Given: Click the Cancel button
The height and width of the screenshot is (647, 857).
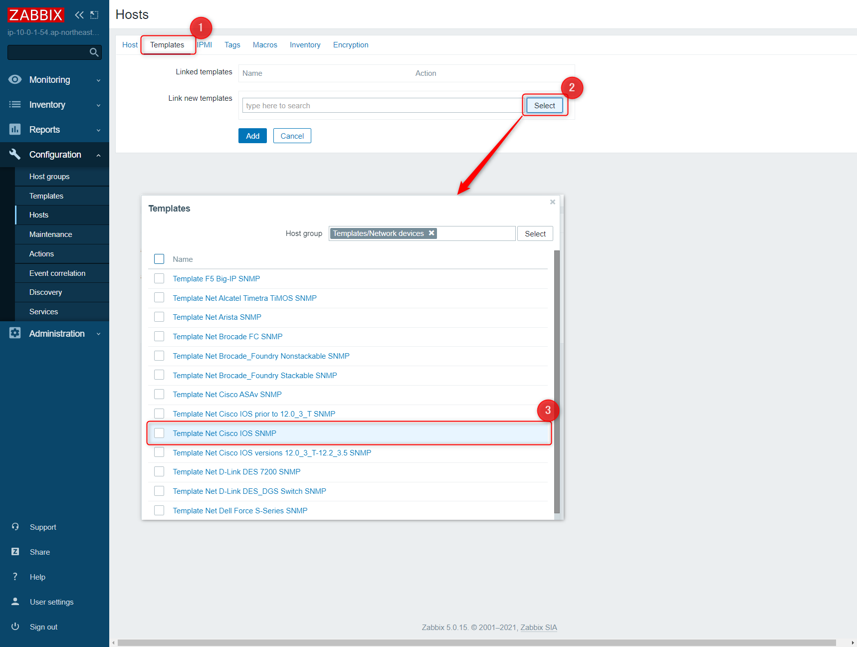Looking at the screenshot, I should tap(292, 136).
